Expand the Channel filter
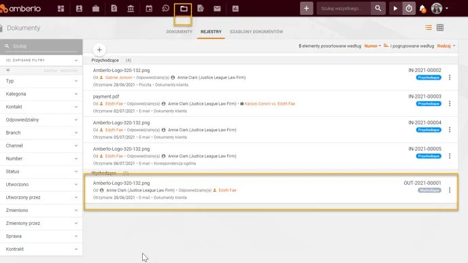 click(41, 145)
